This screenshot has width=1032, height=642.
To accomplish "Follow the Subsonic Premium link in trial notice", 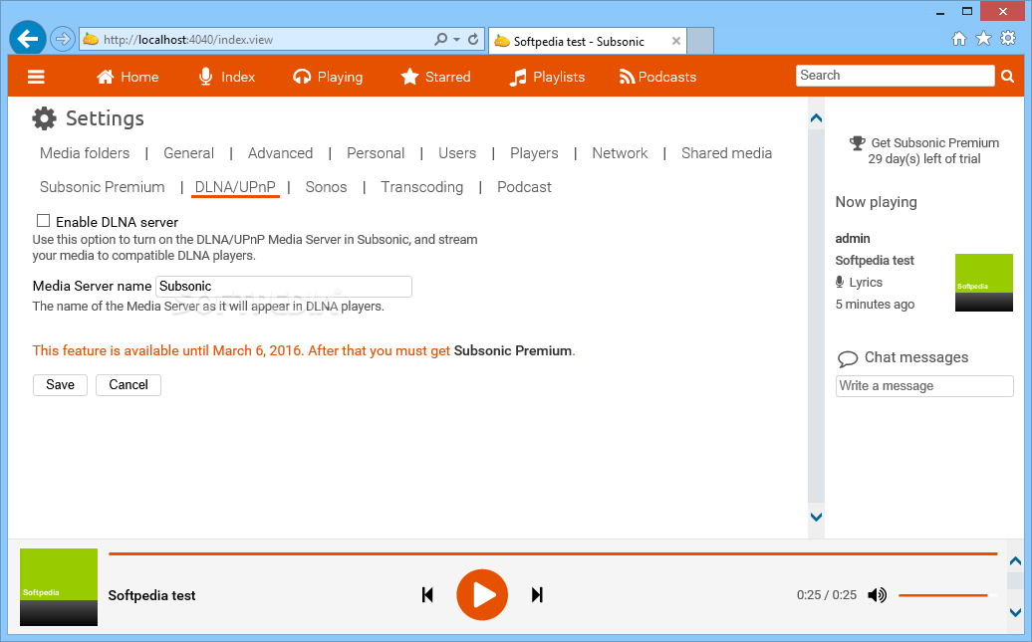I will 512,350.
